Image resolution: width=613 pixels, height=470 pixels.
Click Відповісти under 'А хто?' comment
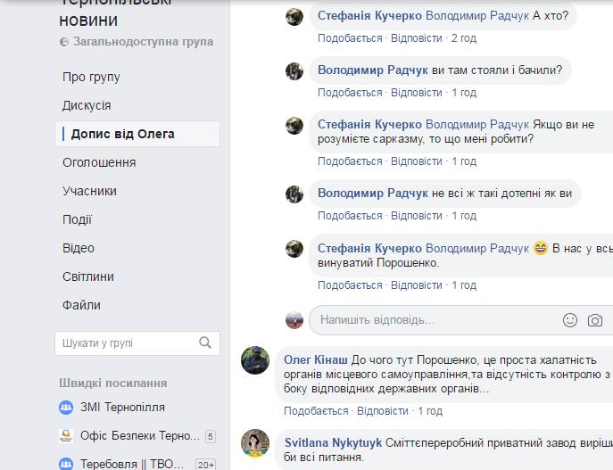pyautogui.click(x=417, y=38)
